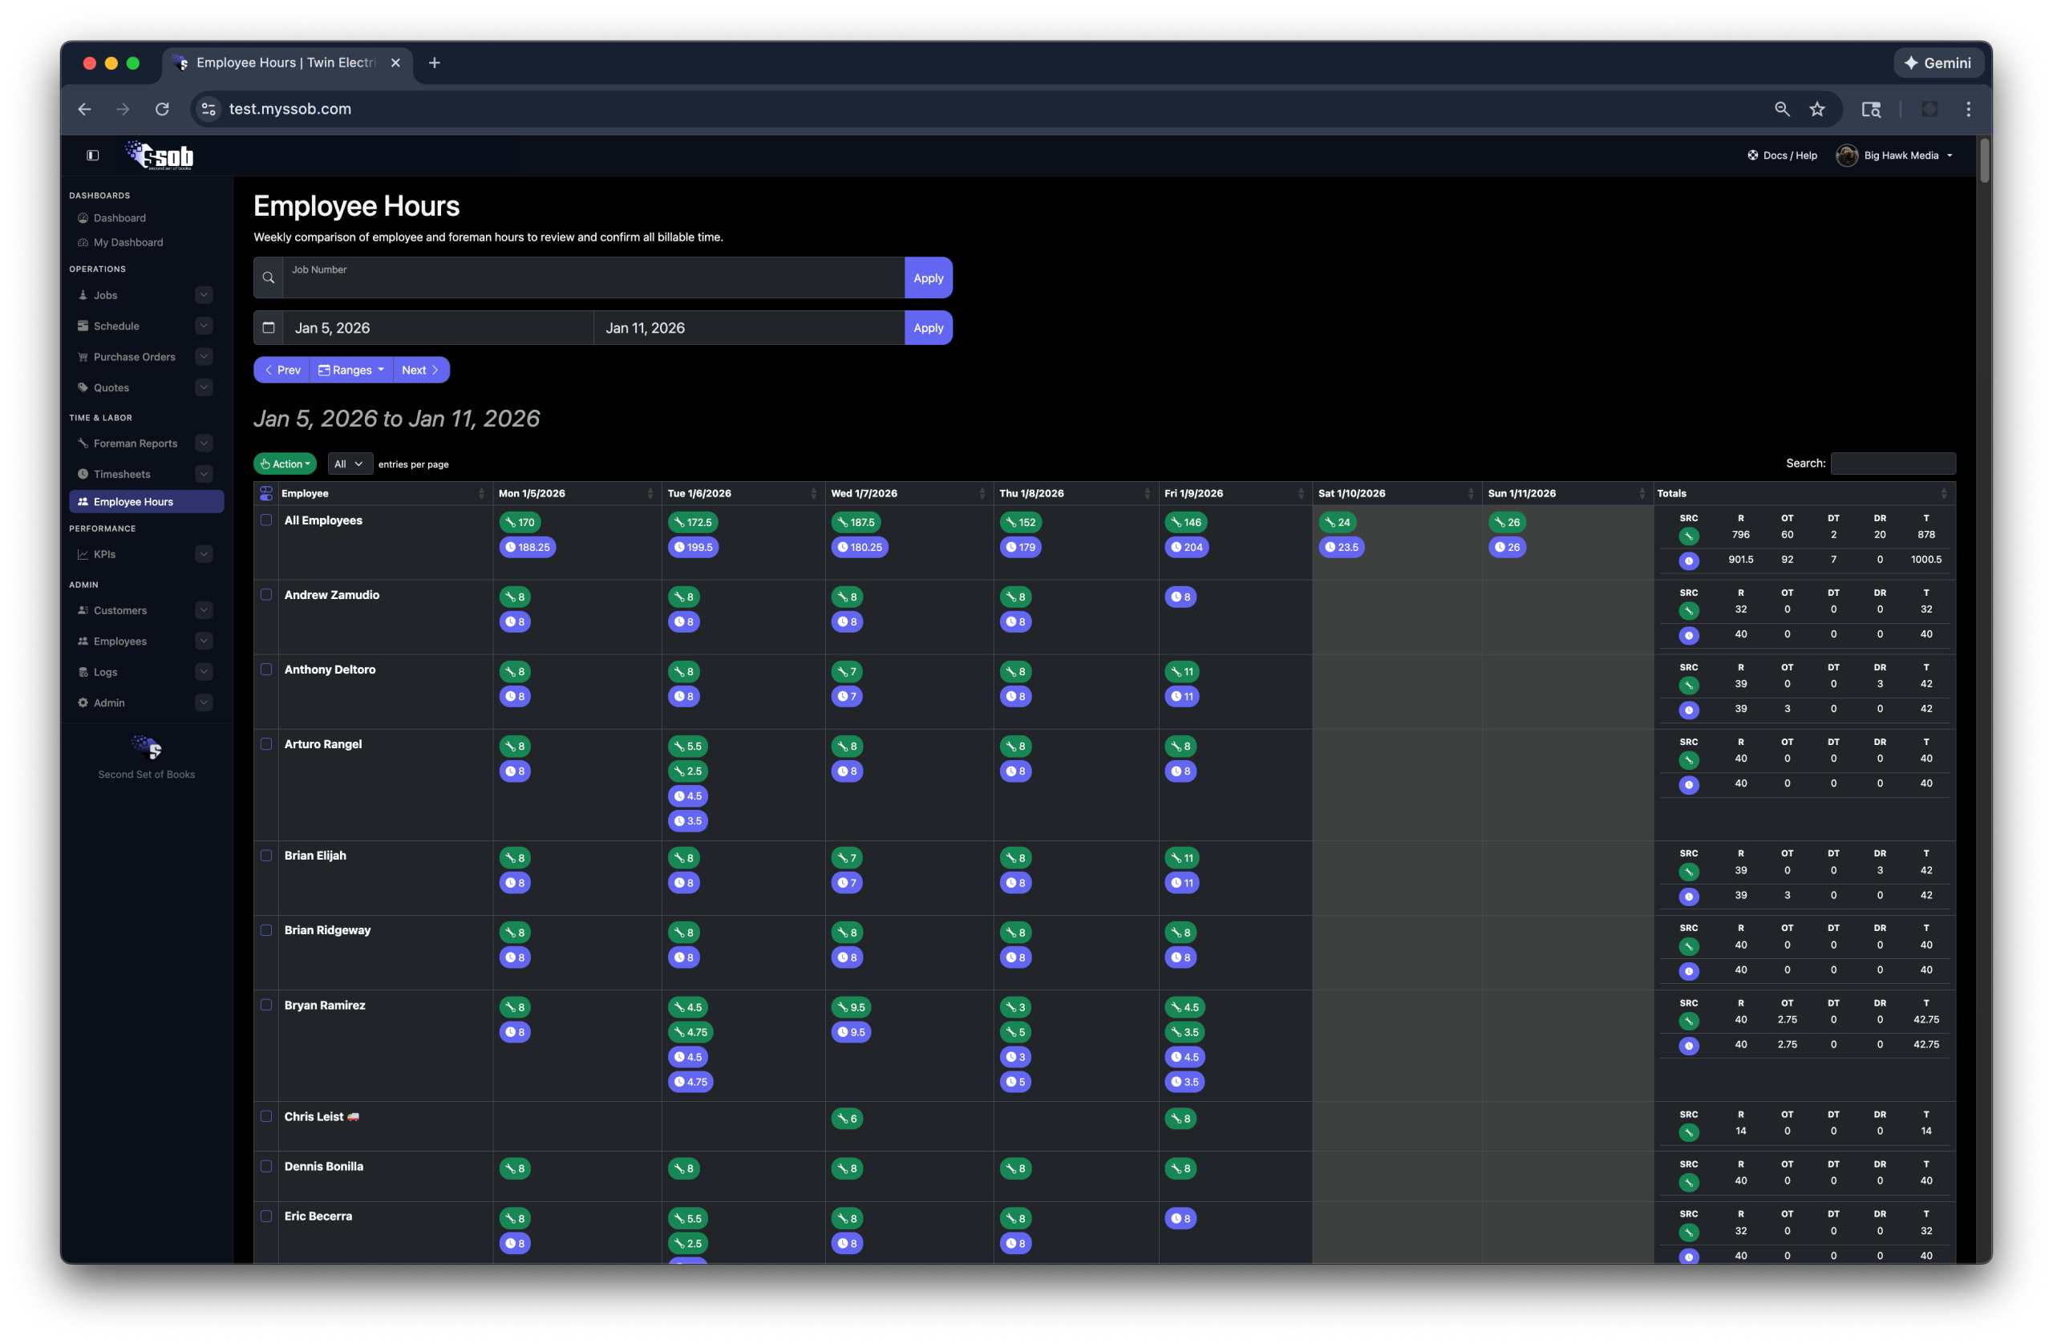Viewport: 2053px width, 1344px height.
Task: Expand the Ranges date presets
Action: 350,369
